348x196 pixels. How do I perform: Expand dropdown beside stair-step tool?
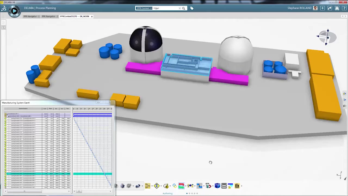click(x=204, y=186)
